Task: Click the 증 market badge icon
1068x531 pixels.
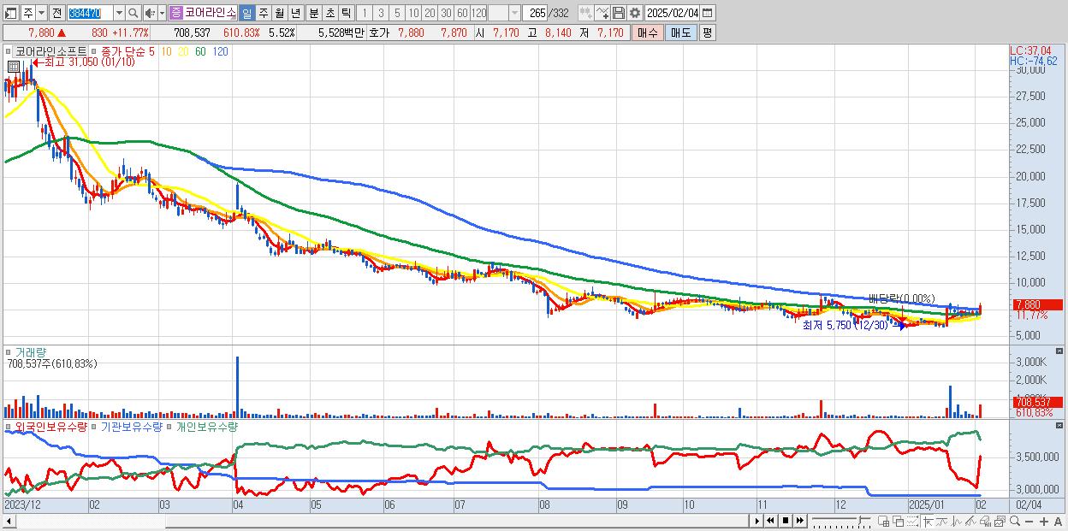Action: [175, 13]
